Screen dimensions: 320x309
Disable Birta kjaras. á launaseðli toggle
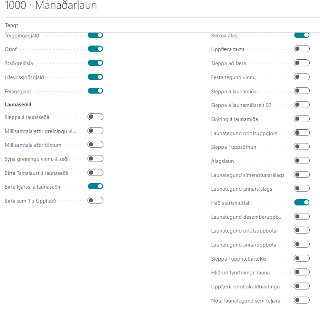coord(95,186)
